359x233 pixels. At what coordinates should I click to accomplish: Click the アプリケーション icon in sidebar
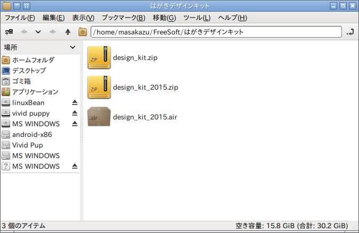[x=6, y=92]
